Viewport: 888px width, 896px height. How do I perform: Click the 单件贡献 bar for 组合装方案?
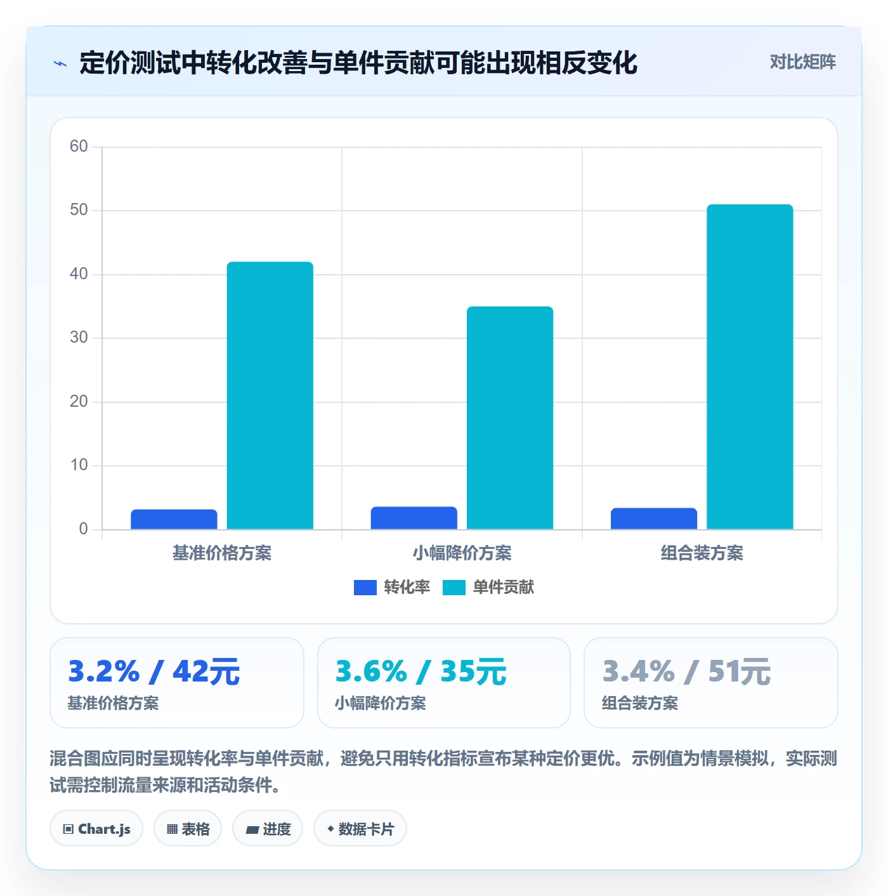750,367
